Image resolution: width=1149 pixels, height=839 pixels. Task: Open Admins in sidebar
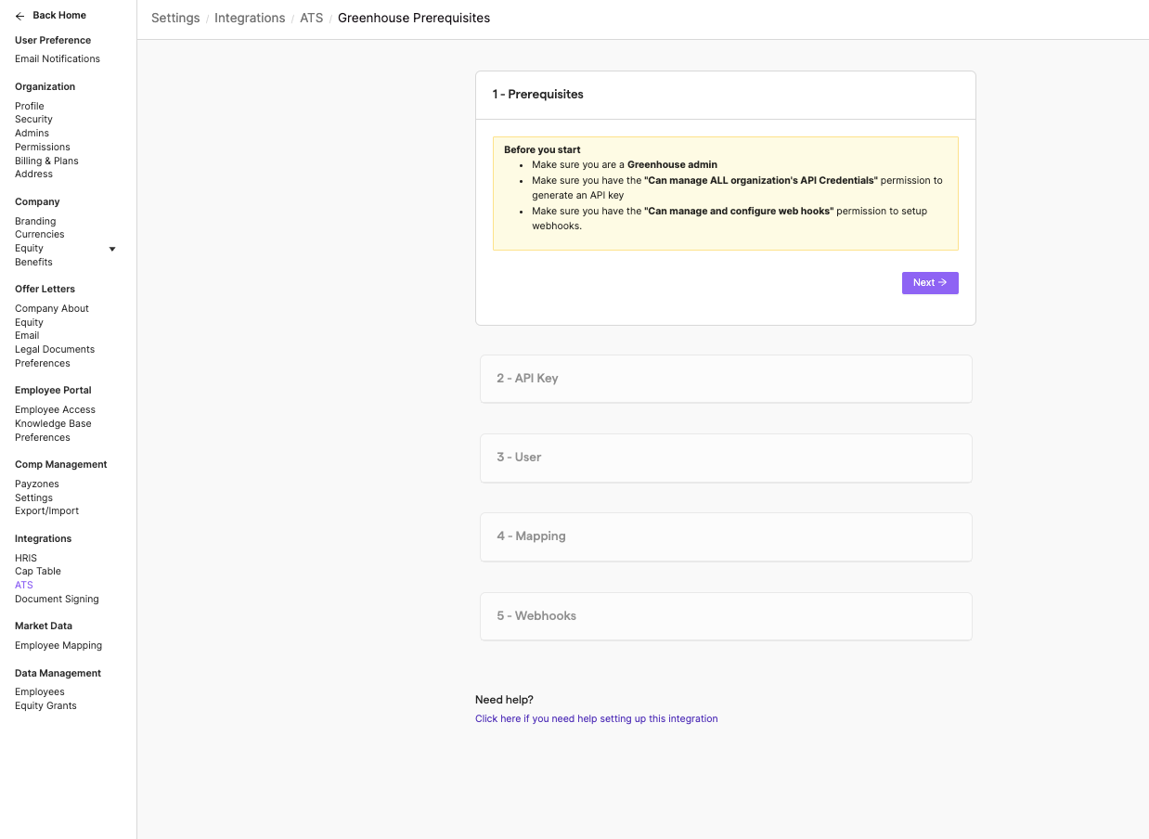click(32, 133)
